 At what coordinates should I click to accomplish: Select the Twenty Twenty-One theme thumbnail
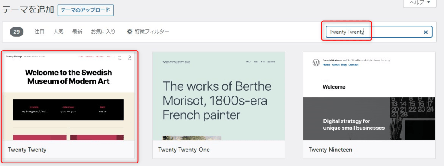point(219,96)
